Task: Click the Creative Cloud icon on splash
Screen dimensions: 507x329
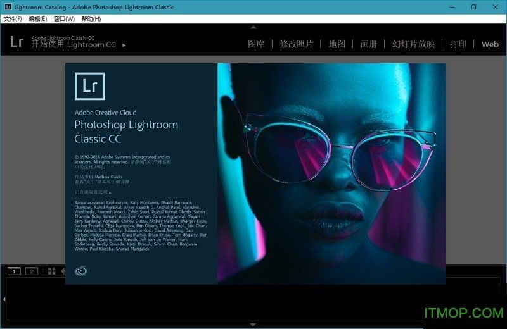Action: pos(80,271)
